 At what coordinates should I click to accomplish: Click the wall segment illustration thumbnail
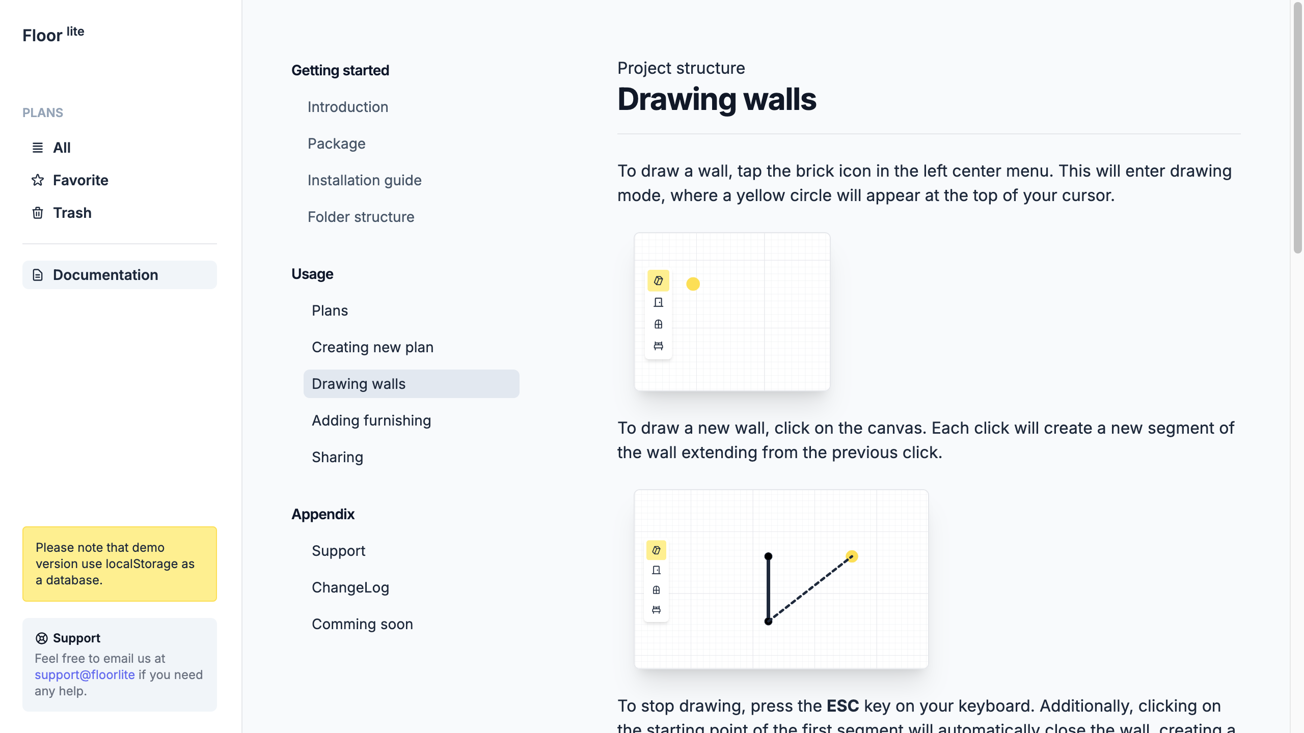(x=781, y=579)
